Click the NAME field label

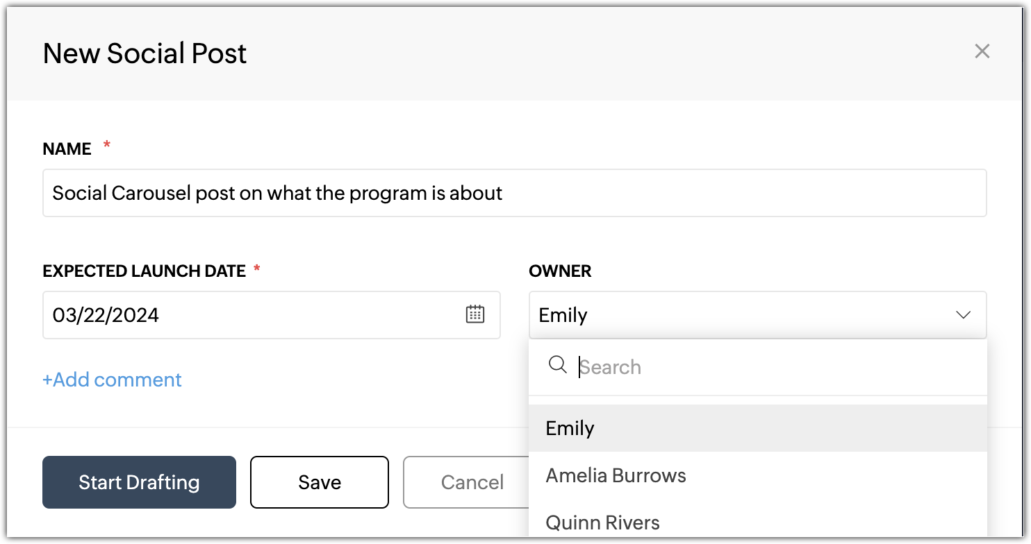pyautogui.click(x=67, y=148)
